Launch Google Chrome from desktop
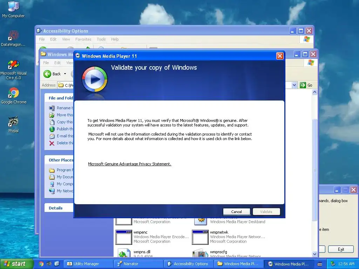The image size is (359, 269). pos(14,96)
